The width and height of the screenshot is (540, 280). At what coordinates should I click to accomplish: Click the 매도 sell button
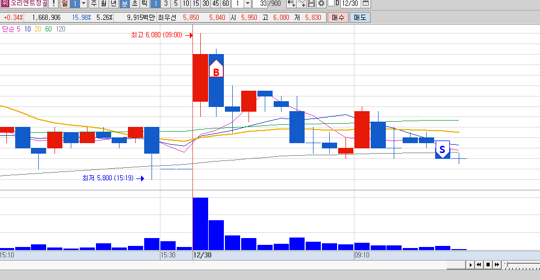click(x=360, y=17)
